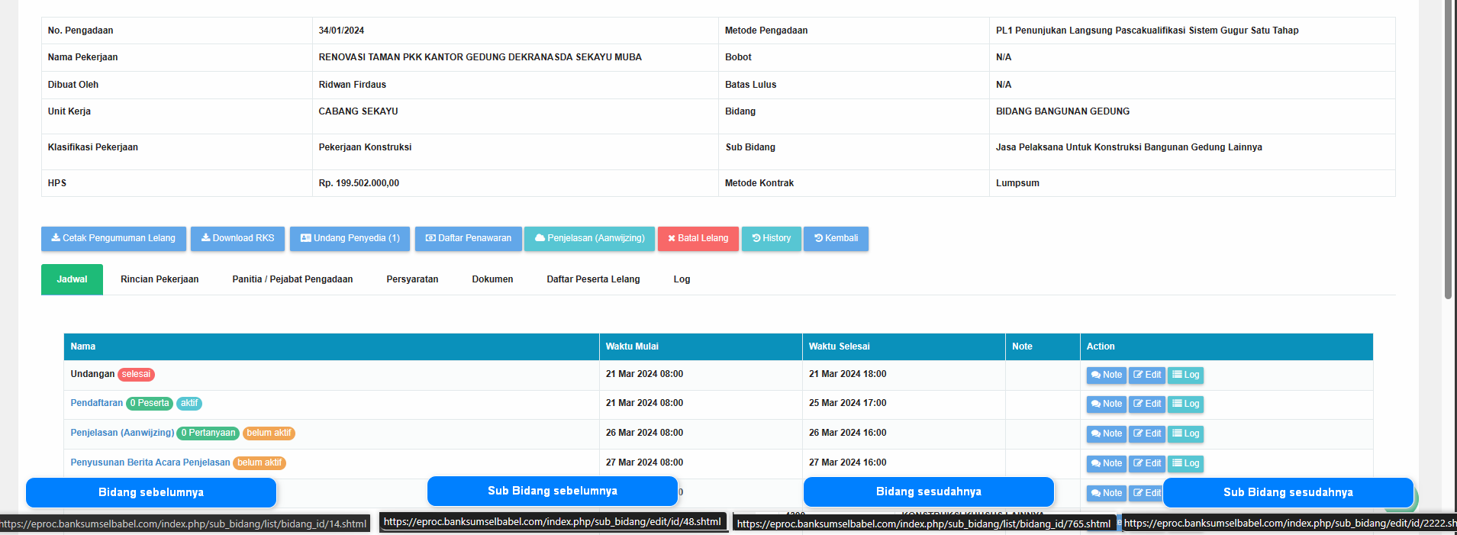This screenshot has height=535, width=1457.
Task: Switch to Rincian Pekerjaan tab
Action: point(160,279)
